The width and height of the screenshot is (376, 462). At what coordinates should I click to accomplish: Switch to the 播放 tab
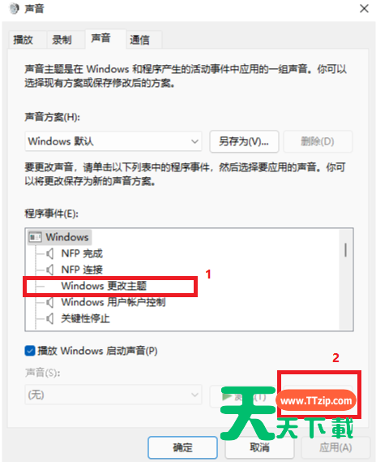(23, 40)
